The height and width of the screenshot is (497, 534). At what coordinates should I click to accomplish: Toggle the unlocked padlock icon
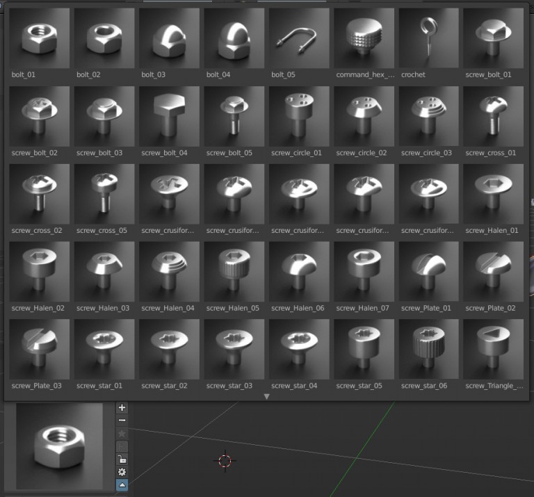pyautogui.click(x=122, y=459)
